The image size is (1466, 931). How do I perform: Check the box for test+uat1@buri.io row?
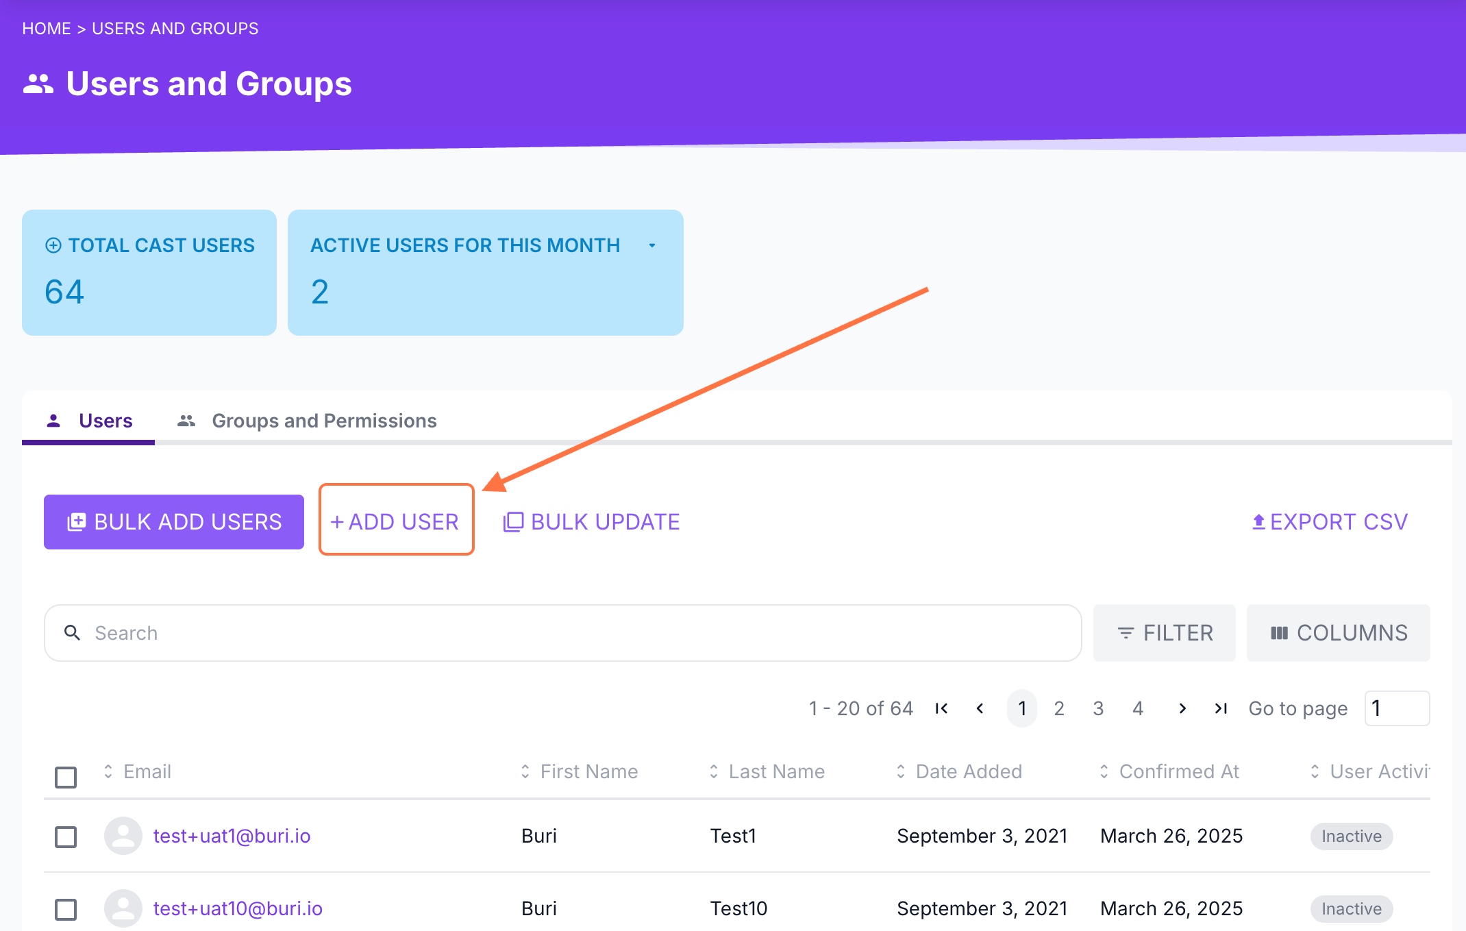66,836
